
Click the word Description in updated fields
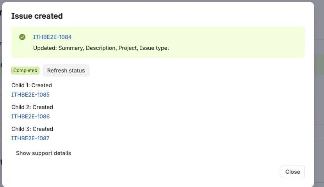tap(101, 48)
